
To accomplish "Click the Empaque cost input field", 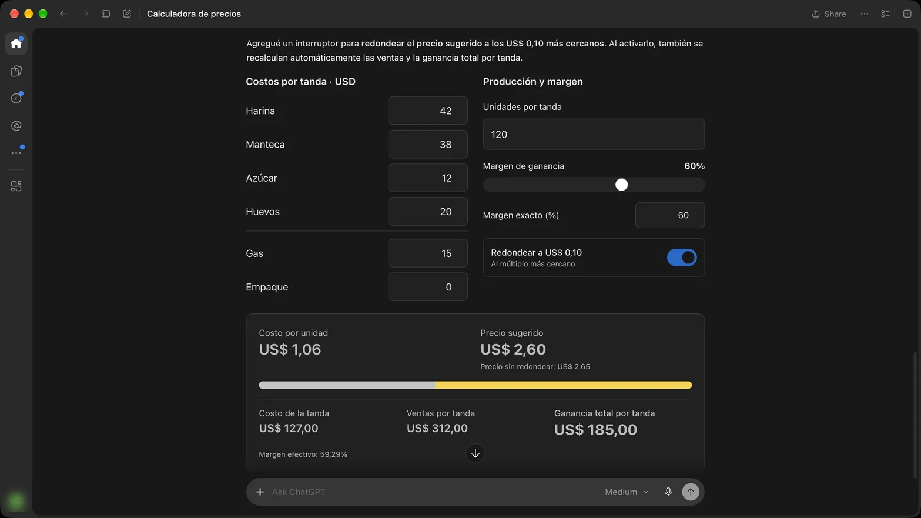I will pyautogui.click(x=428, y=287).
